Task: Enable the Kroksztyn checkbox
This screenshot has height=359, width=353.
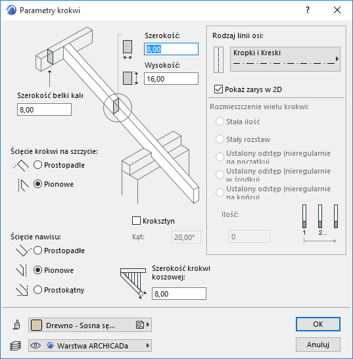Action: 136,221
